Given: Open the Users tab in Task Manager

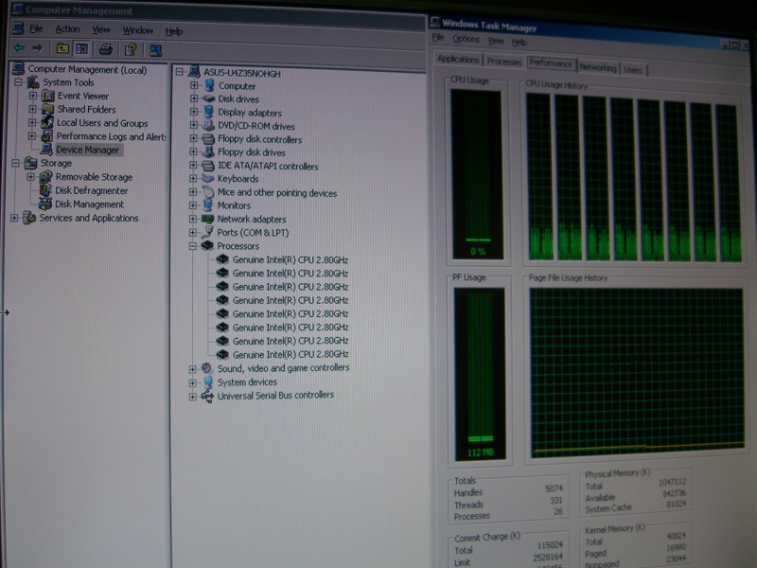Looking at the screenshot, I should 633,70.
